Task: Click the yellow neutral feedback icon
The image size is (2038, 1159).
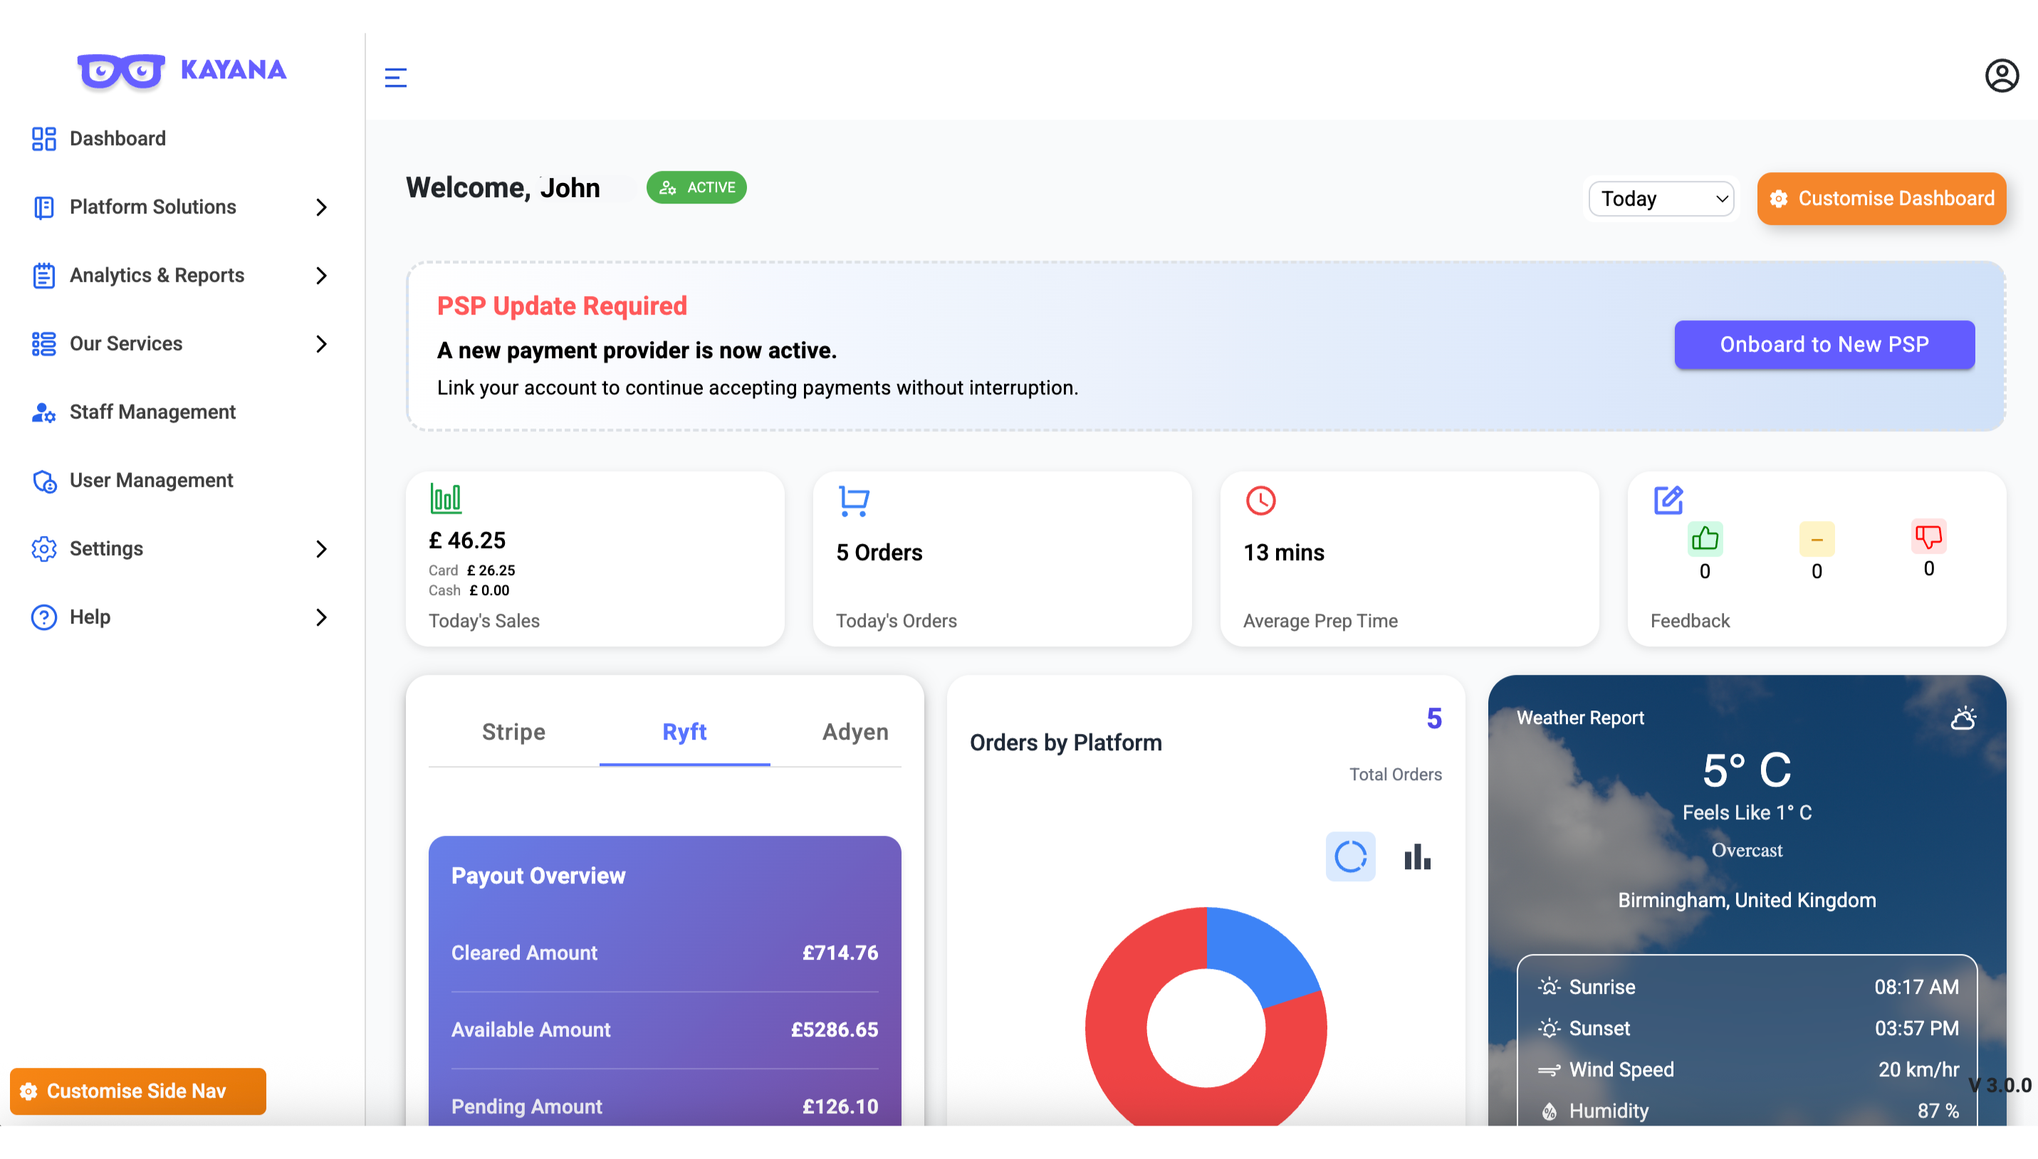Action: (x=1817, y=539)
